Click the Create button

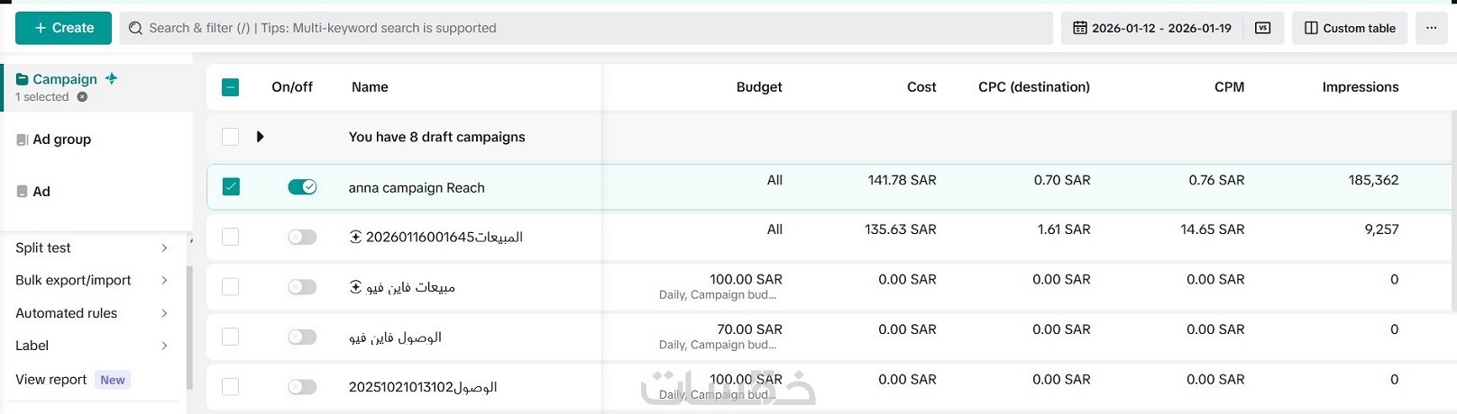click(63, 28)
